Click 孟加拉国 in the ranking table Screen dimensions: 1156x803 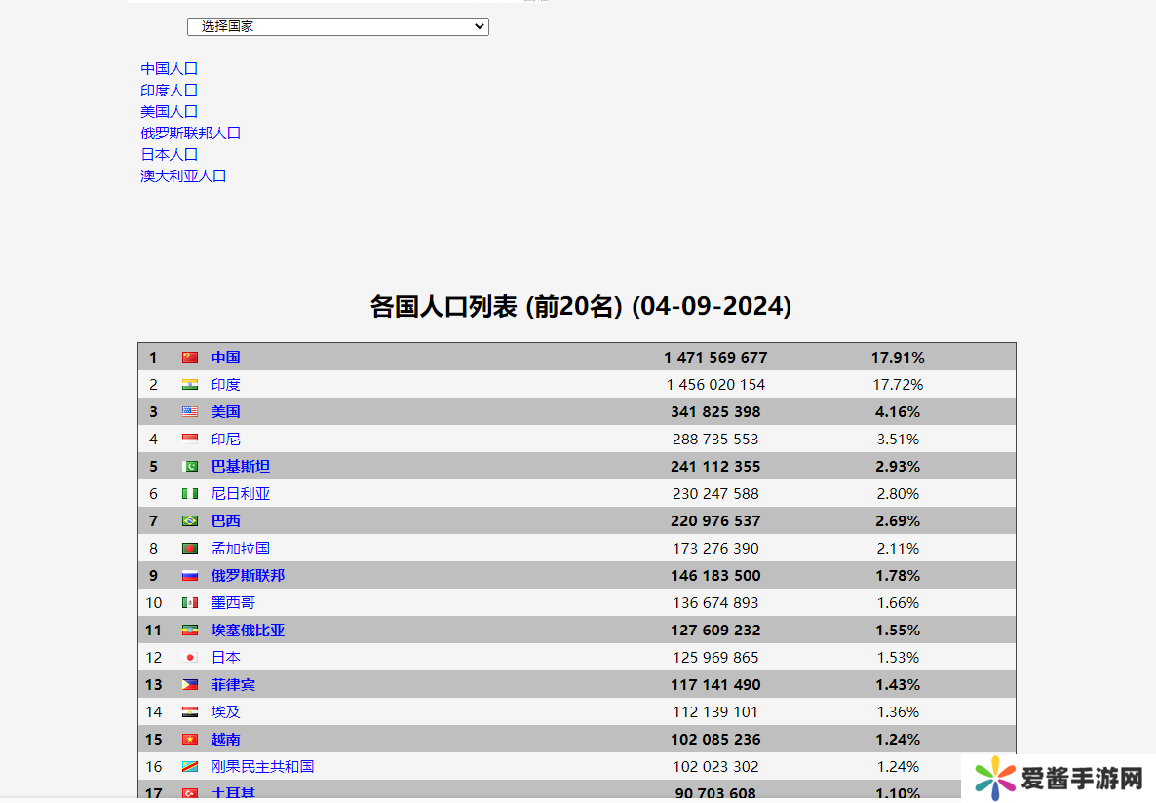point(241,549)
